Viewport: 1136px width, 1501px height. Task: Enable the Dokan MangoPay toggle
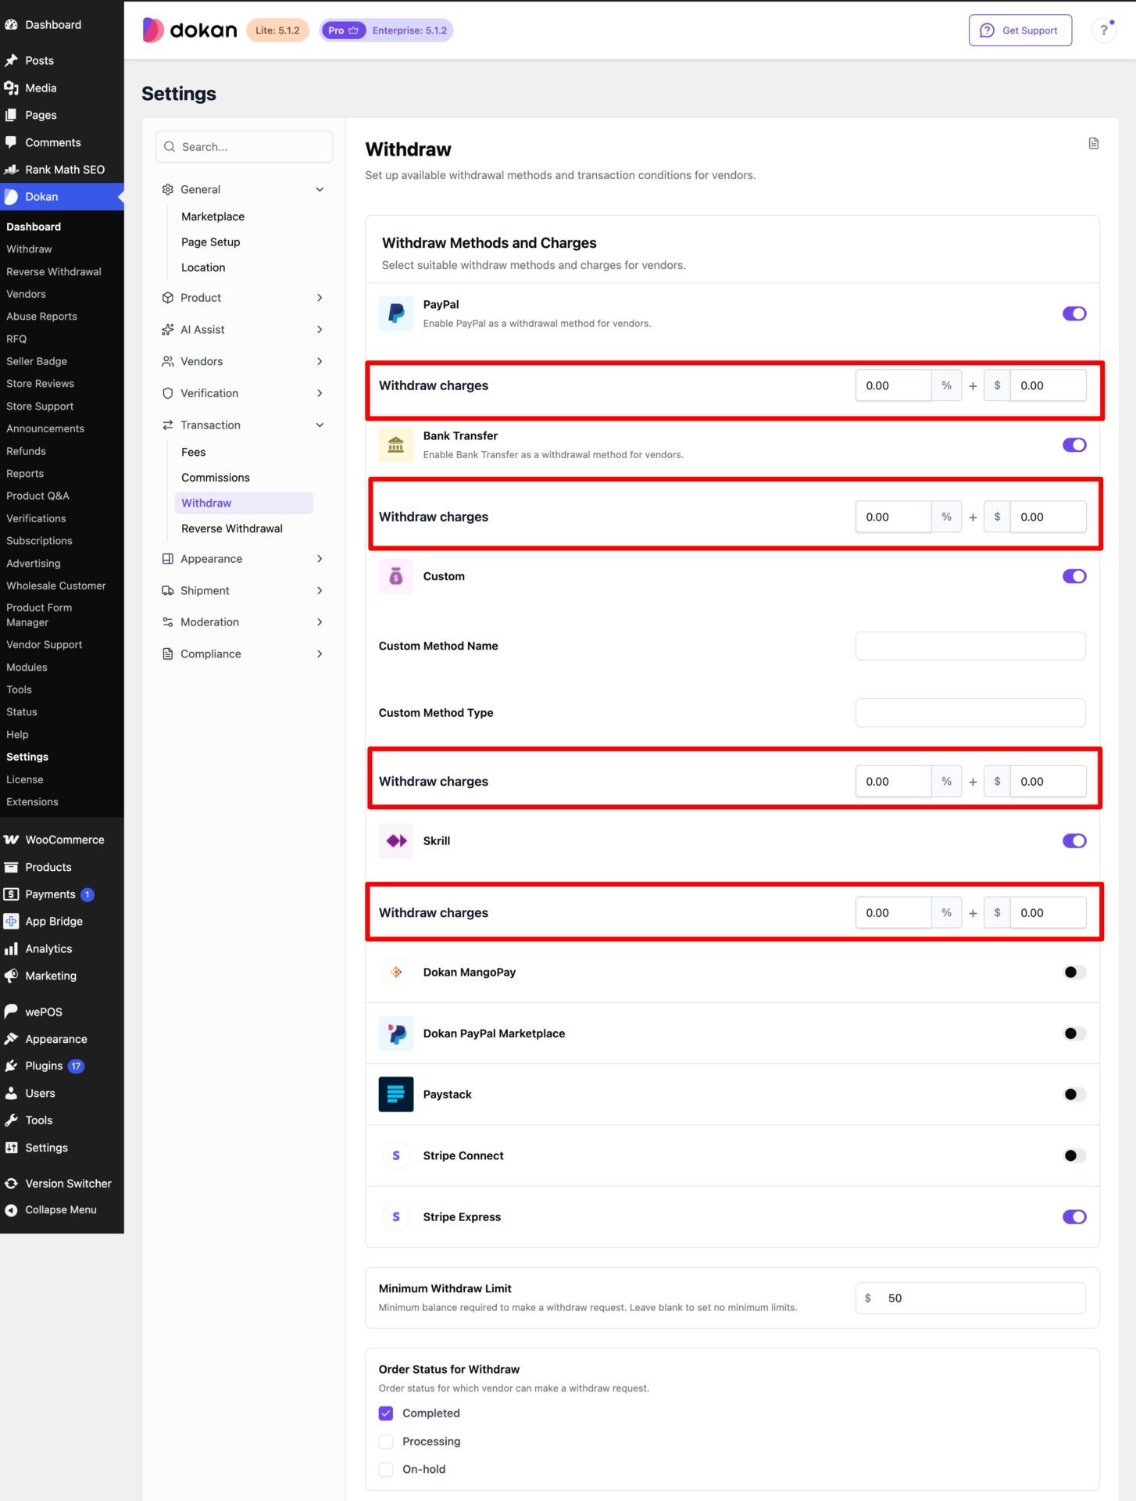click(x=1074, y=972)
